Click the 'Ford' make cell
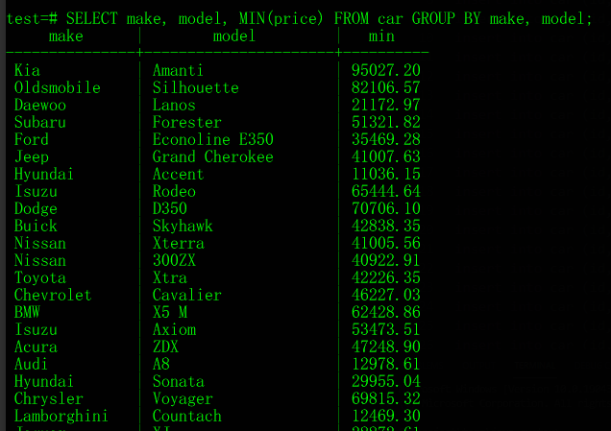The width and height of the screenshot is (611, 431). [x=32, y=139]
